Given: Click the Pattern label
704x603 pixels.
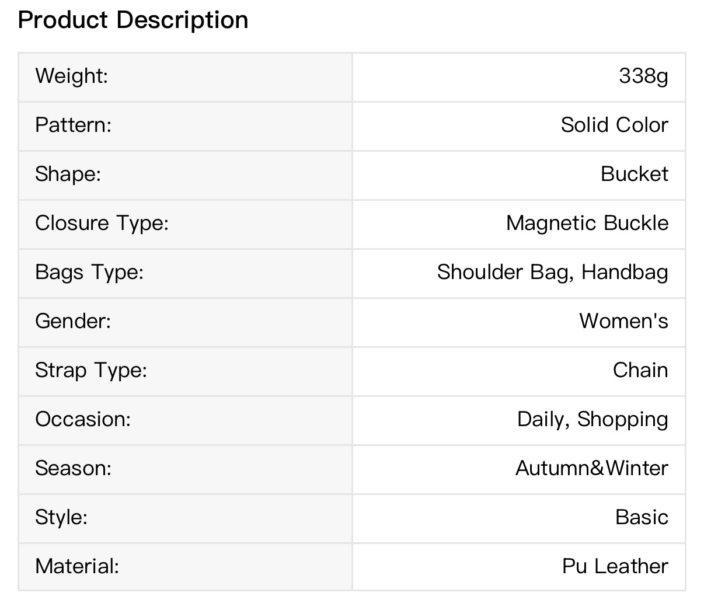Looking at the screenshot, I should point(73,125).
